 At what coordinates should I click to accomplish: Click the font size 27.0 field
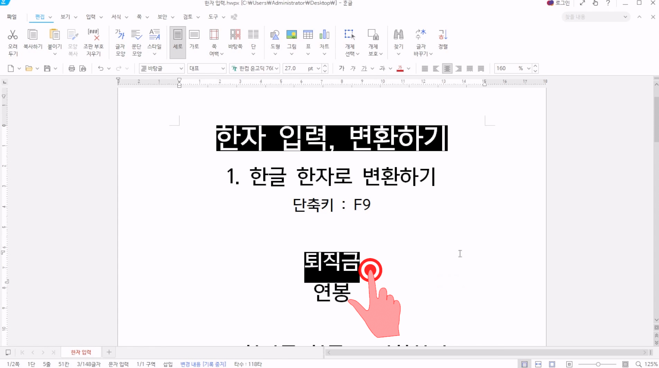[x=294, y=68]
